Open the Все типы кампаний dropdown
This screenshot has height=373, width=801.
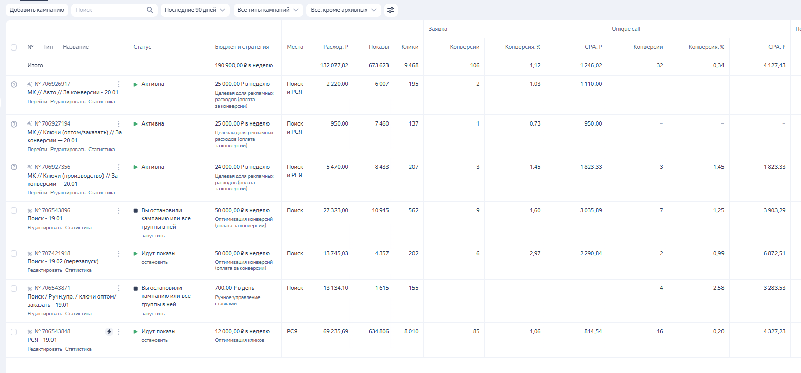268,10
